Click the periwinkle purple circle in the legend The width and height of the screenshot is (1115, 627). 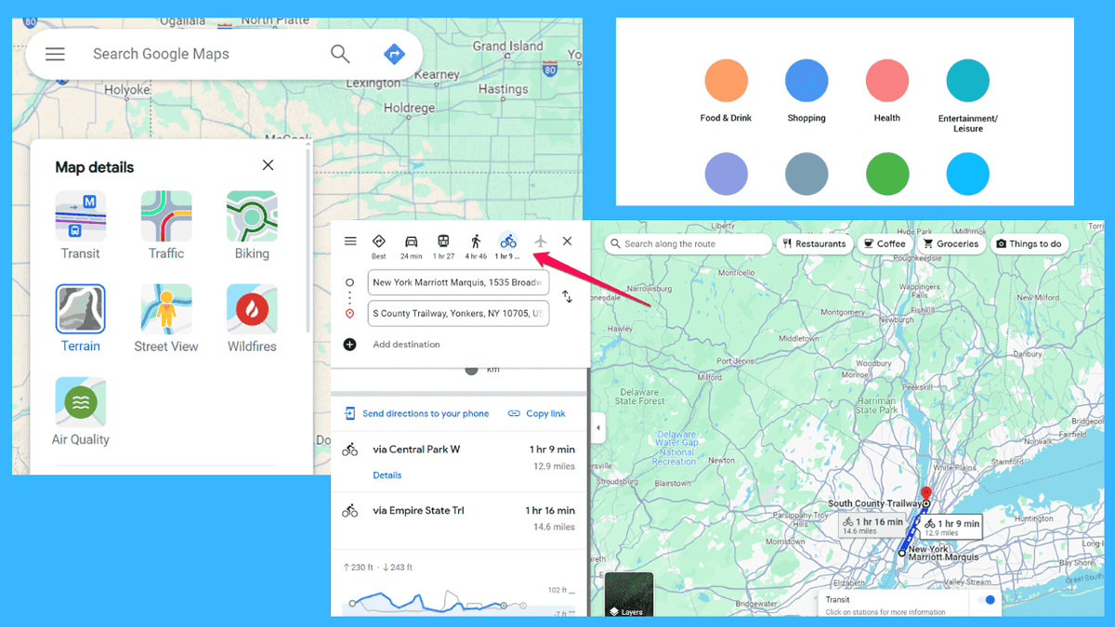[727, 174]
